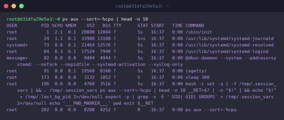Click the PID 196 value
The width and height of the screenshot is (284, 120).
pyautogui.click(x=45, y=84)
